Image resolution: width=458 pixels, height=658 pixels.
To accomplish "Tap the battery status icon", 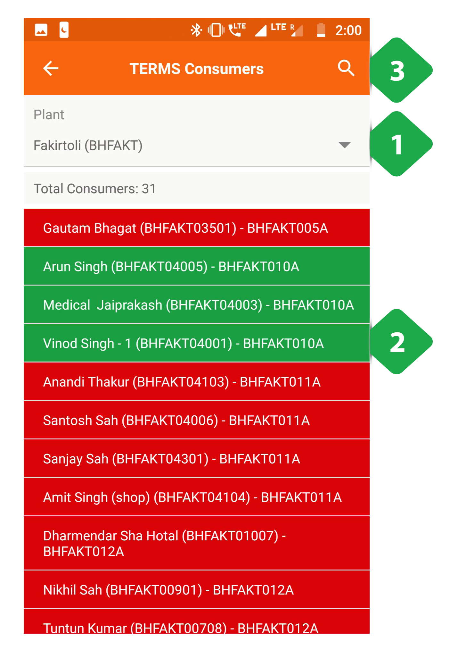I will coord(321,30).
